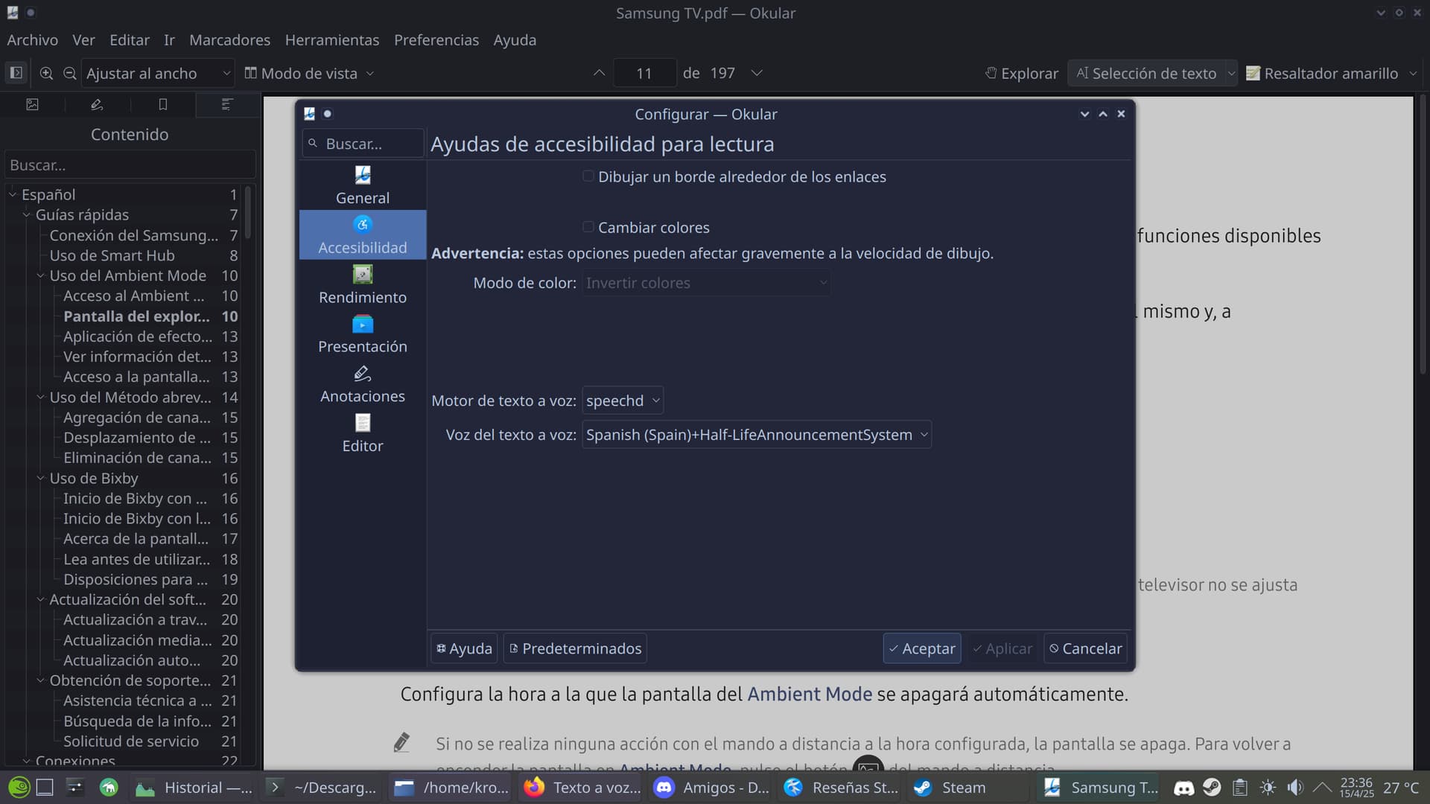Enable the Cambiar colores checkbox
Viewport: 1430px width, 804px height.
[x=588, y=227]
